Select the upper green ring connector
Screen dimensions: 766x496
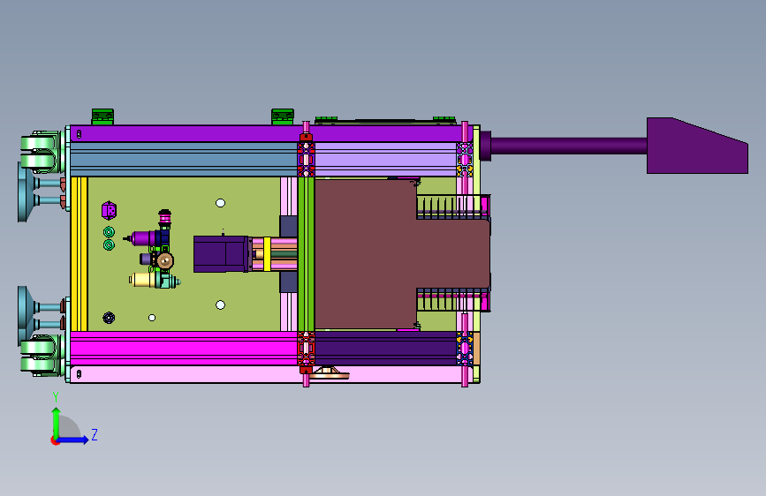[109, 232]
